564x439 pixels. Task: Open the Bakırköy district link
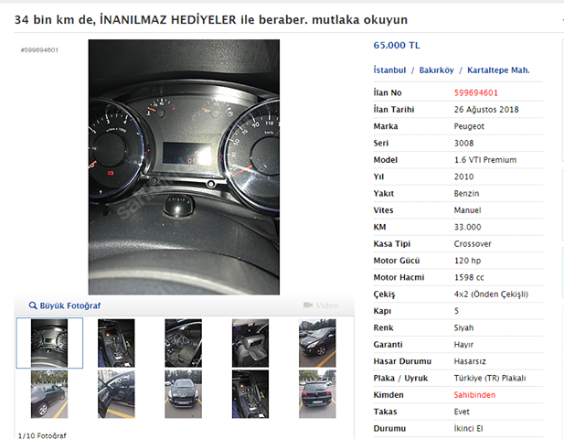tap(436, 70)
